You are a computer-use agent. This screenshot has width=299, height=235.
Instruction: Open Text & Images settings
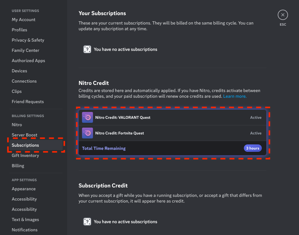pyautogui.click(x=25, y=220)
